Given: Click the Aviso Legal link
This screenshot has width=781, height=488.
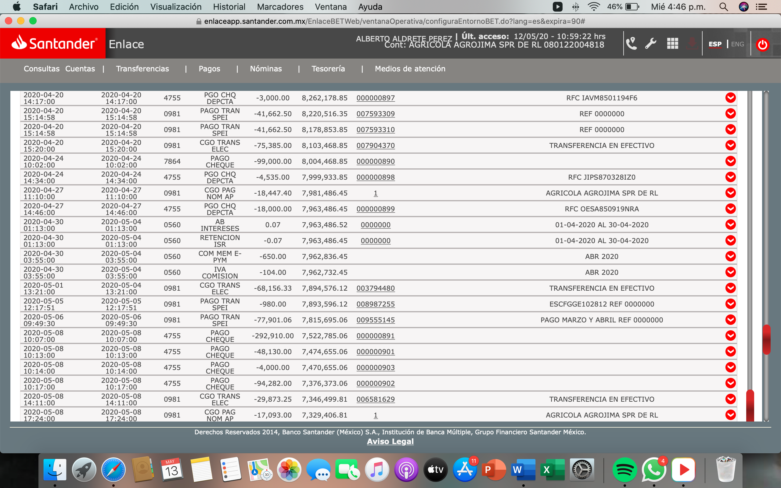Looking at the screenshot, I should pyautogui.click(x=390, y=441).
